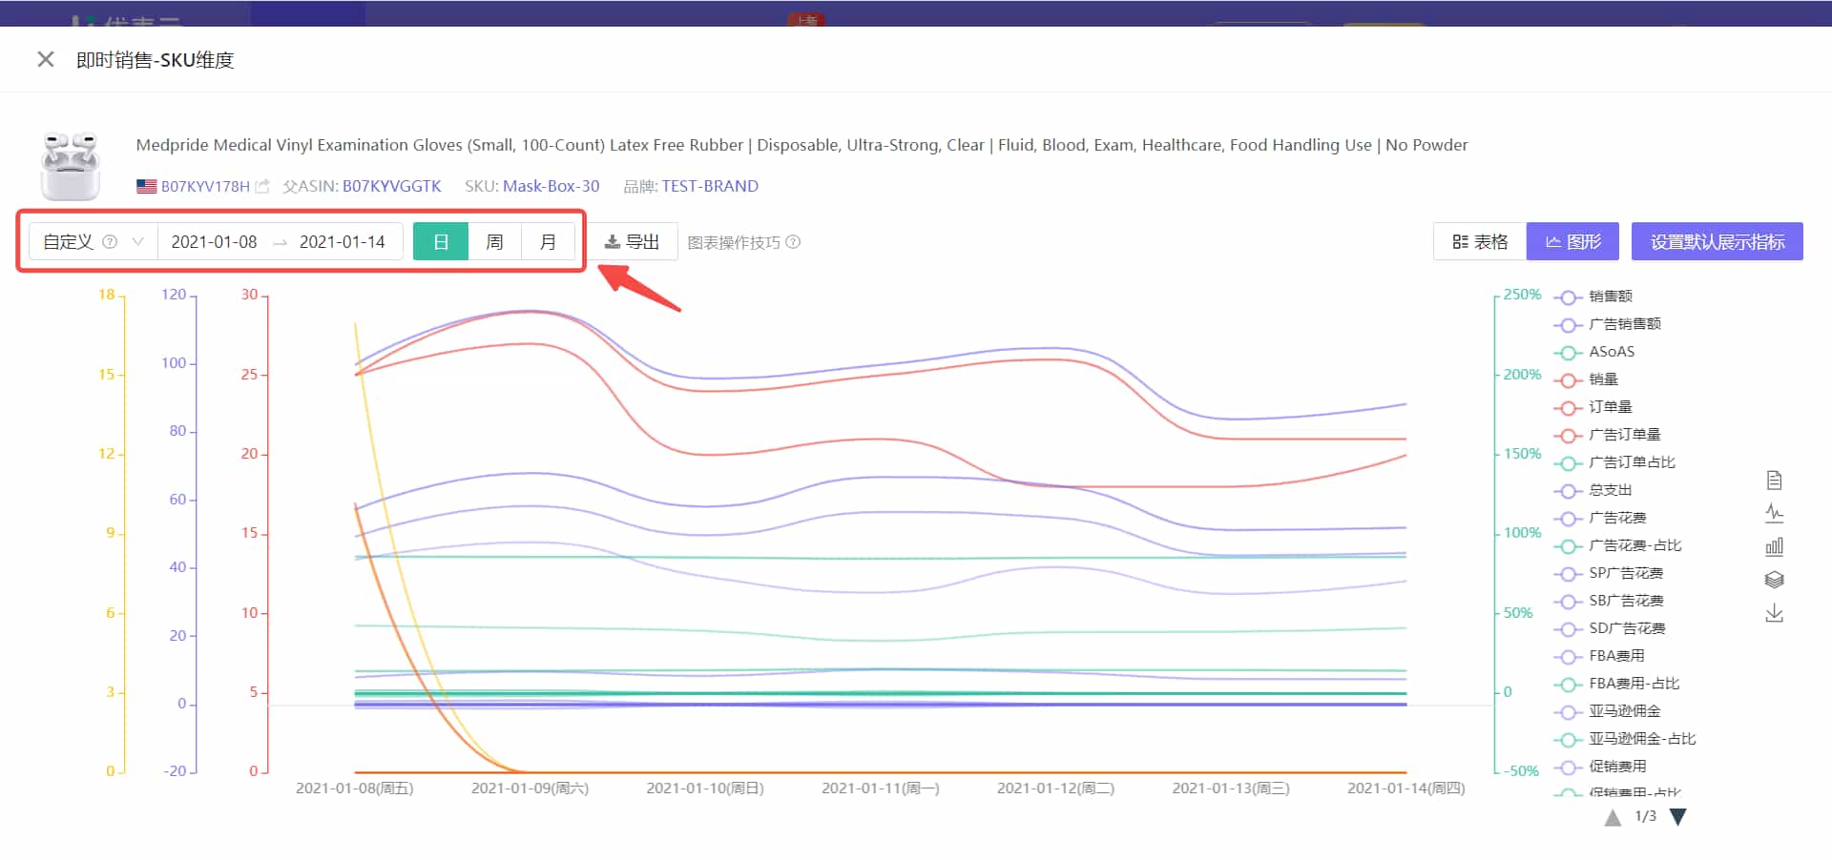
Task: Toggle the 销售额 series in the legend
Action: point(1610,297)
